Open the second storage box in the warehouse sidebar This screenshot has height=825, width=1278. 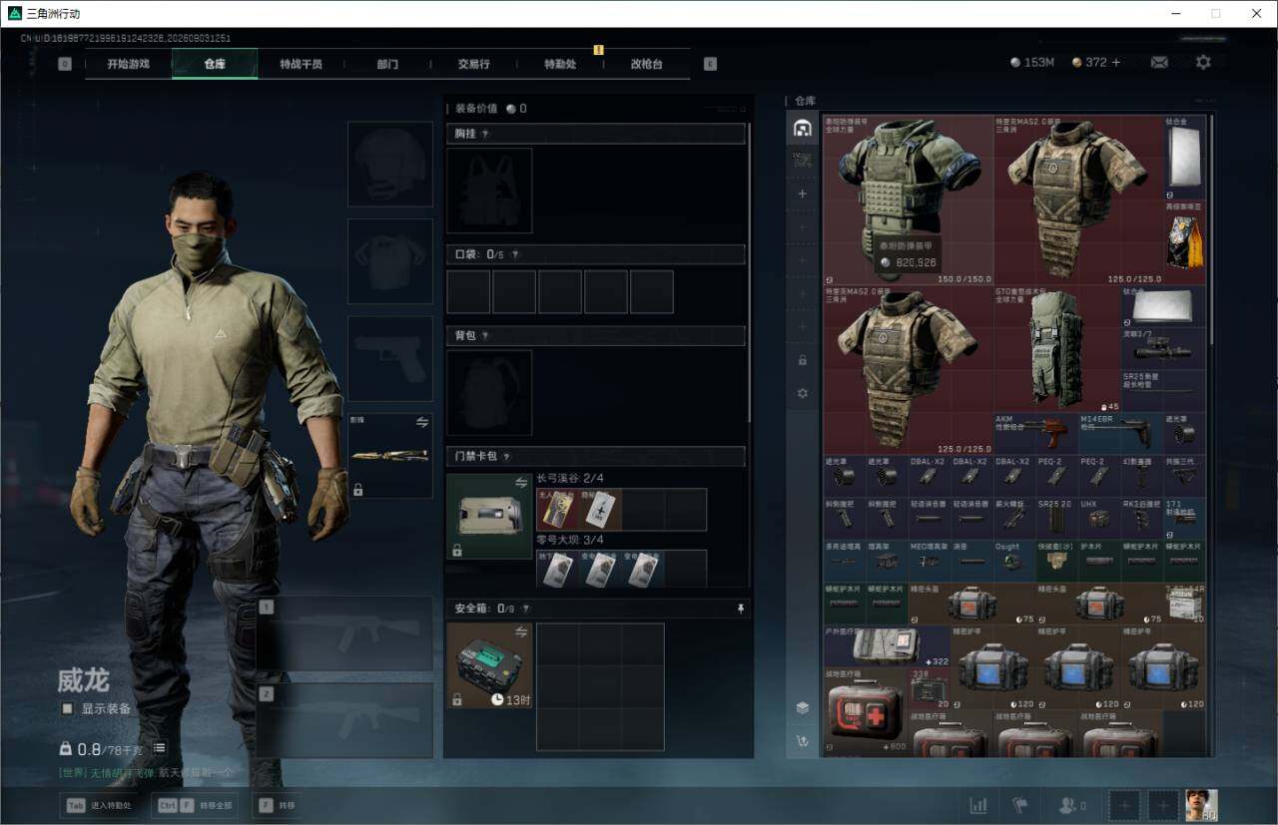pos(802,160)
